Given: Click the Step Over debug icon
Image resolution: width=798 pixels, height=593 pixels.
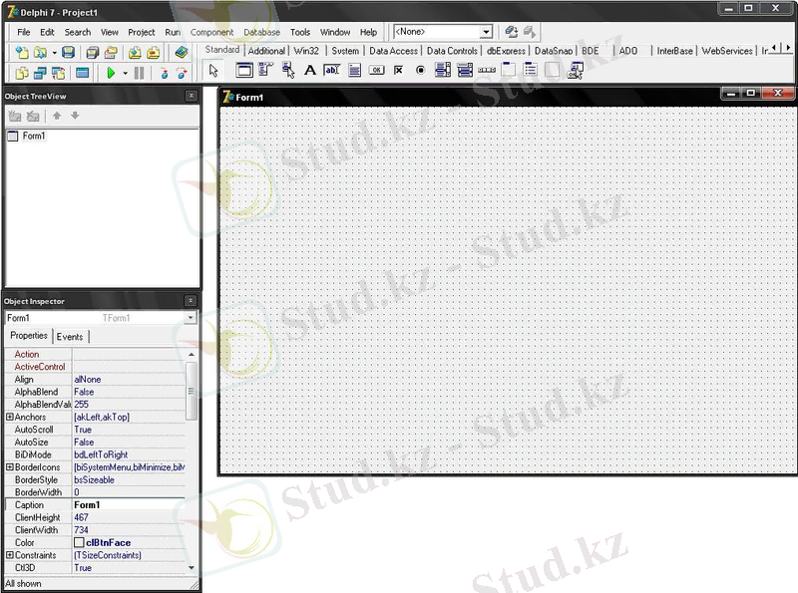Looking at the screenshot, I should [x=182, y=73].
